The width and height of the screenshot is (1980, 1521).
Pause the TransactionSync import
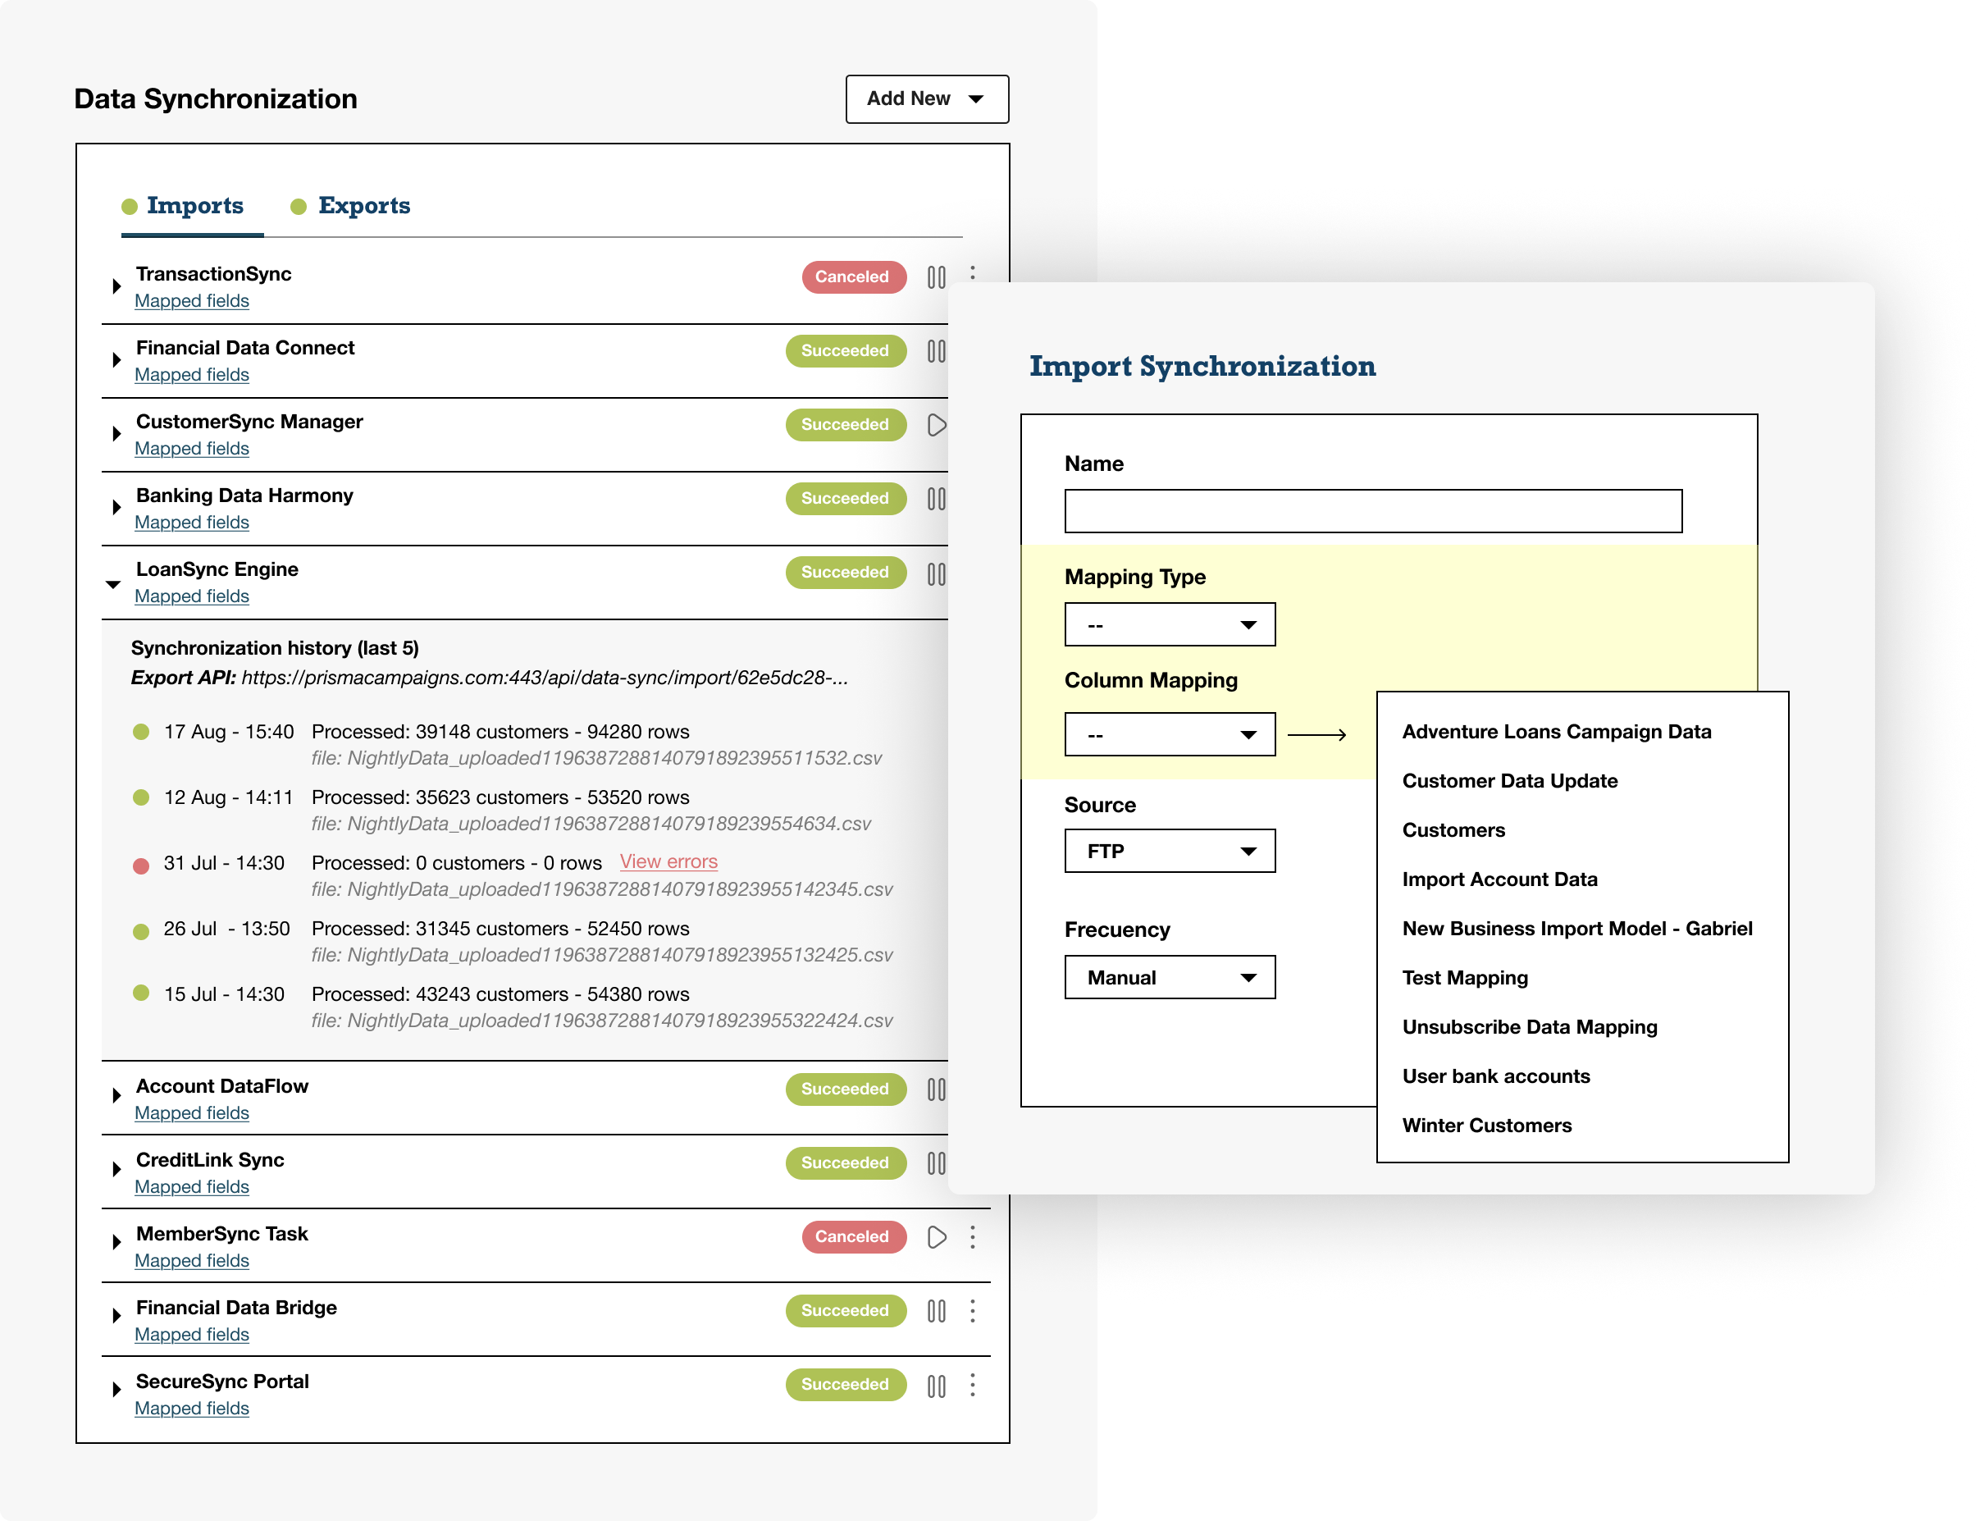point(936,277)
